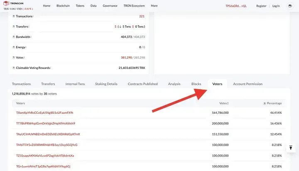Open the Account Permission tab

tap(248, 84)
